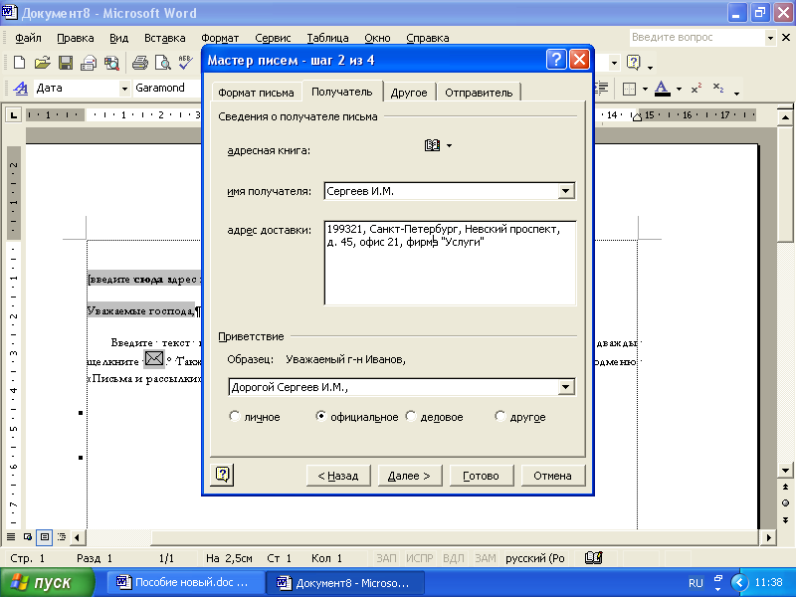This screenshot has width=796, height=597.
Task: Click the send by e-mail toolbar icon
Action: 89,63
